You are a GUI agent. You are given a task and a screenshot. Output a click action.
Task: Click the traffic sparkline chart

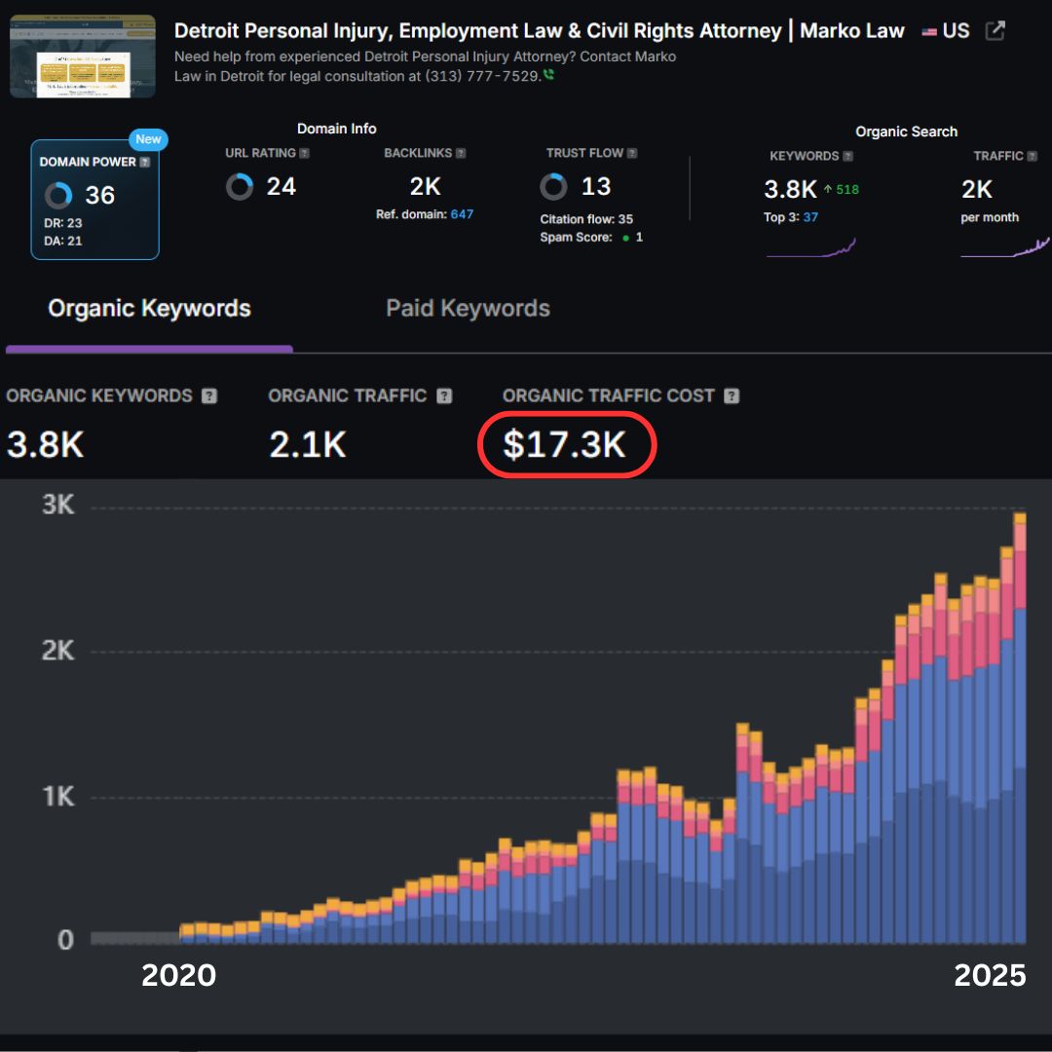(1005, 247)
